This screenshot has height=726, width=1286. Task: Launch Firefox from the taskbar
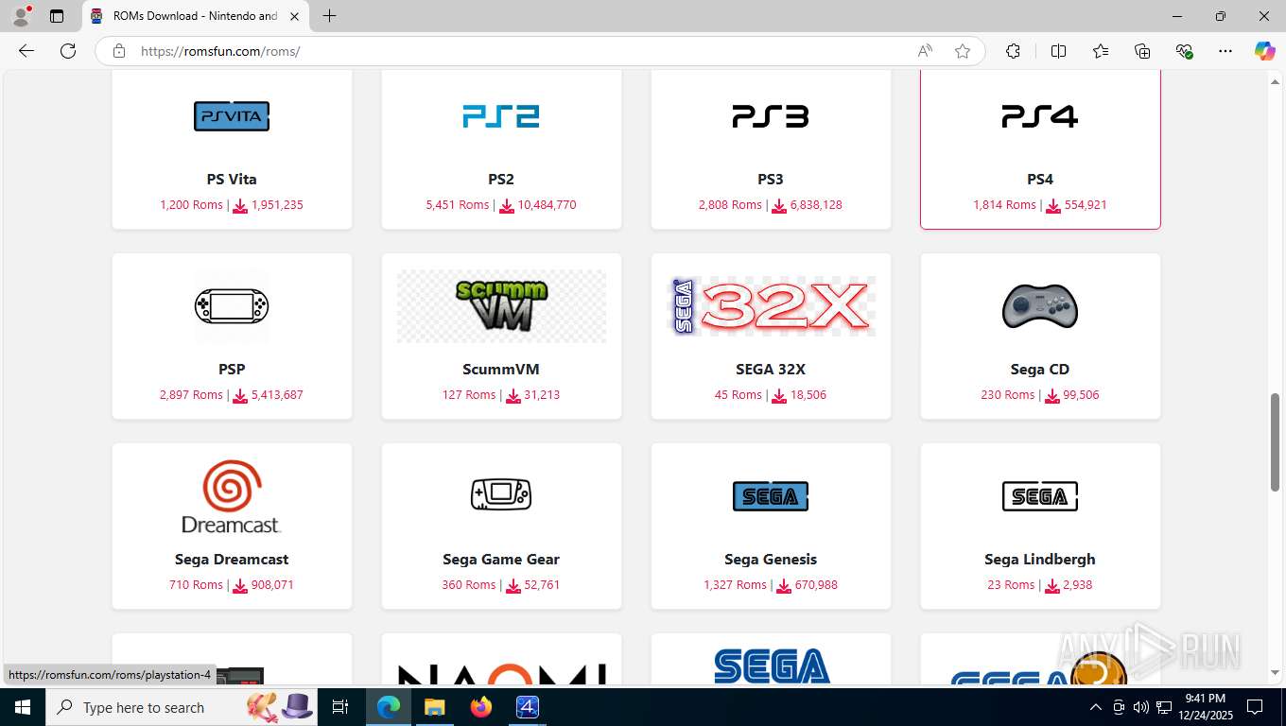tap(481, 707)
